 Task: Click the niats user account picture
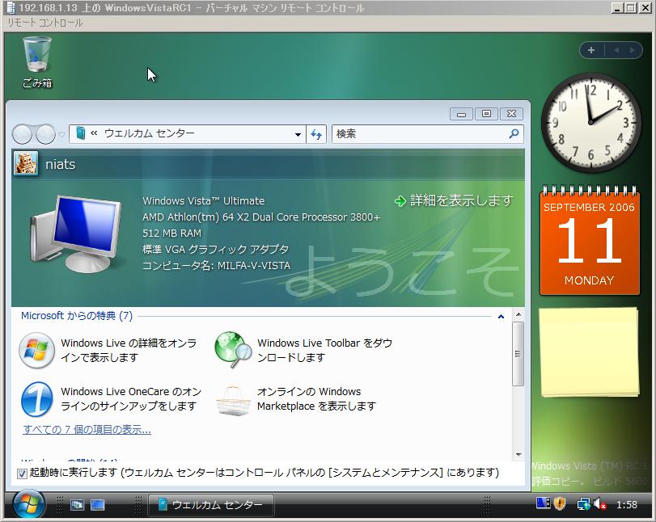26,163
